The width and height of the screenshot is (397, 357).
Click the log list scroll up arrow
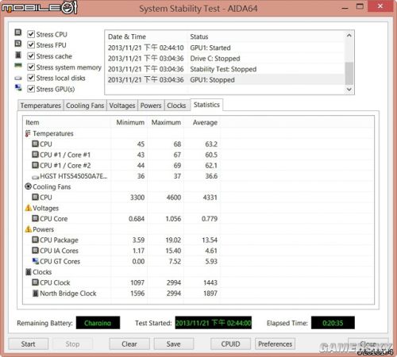pyautogui.click(x=349, y=36)
